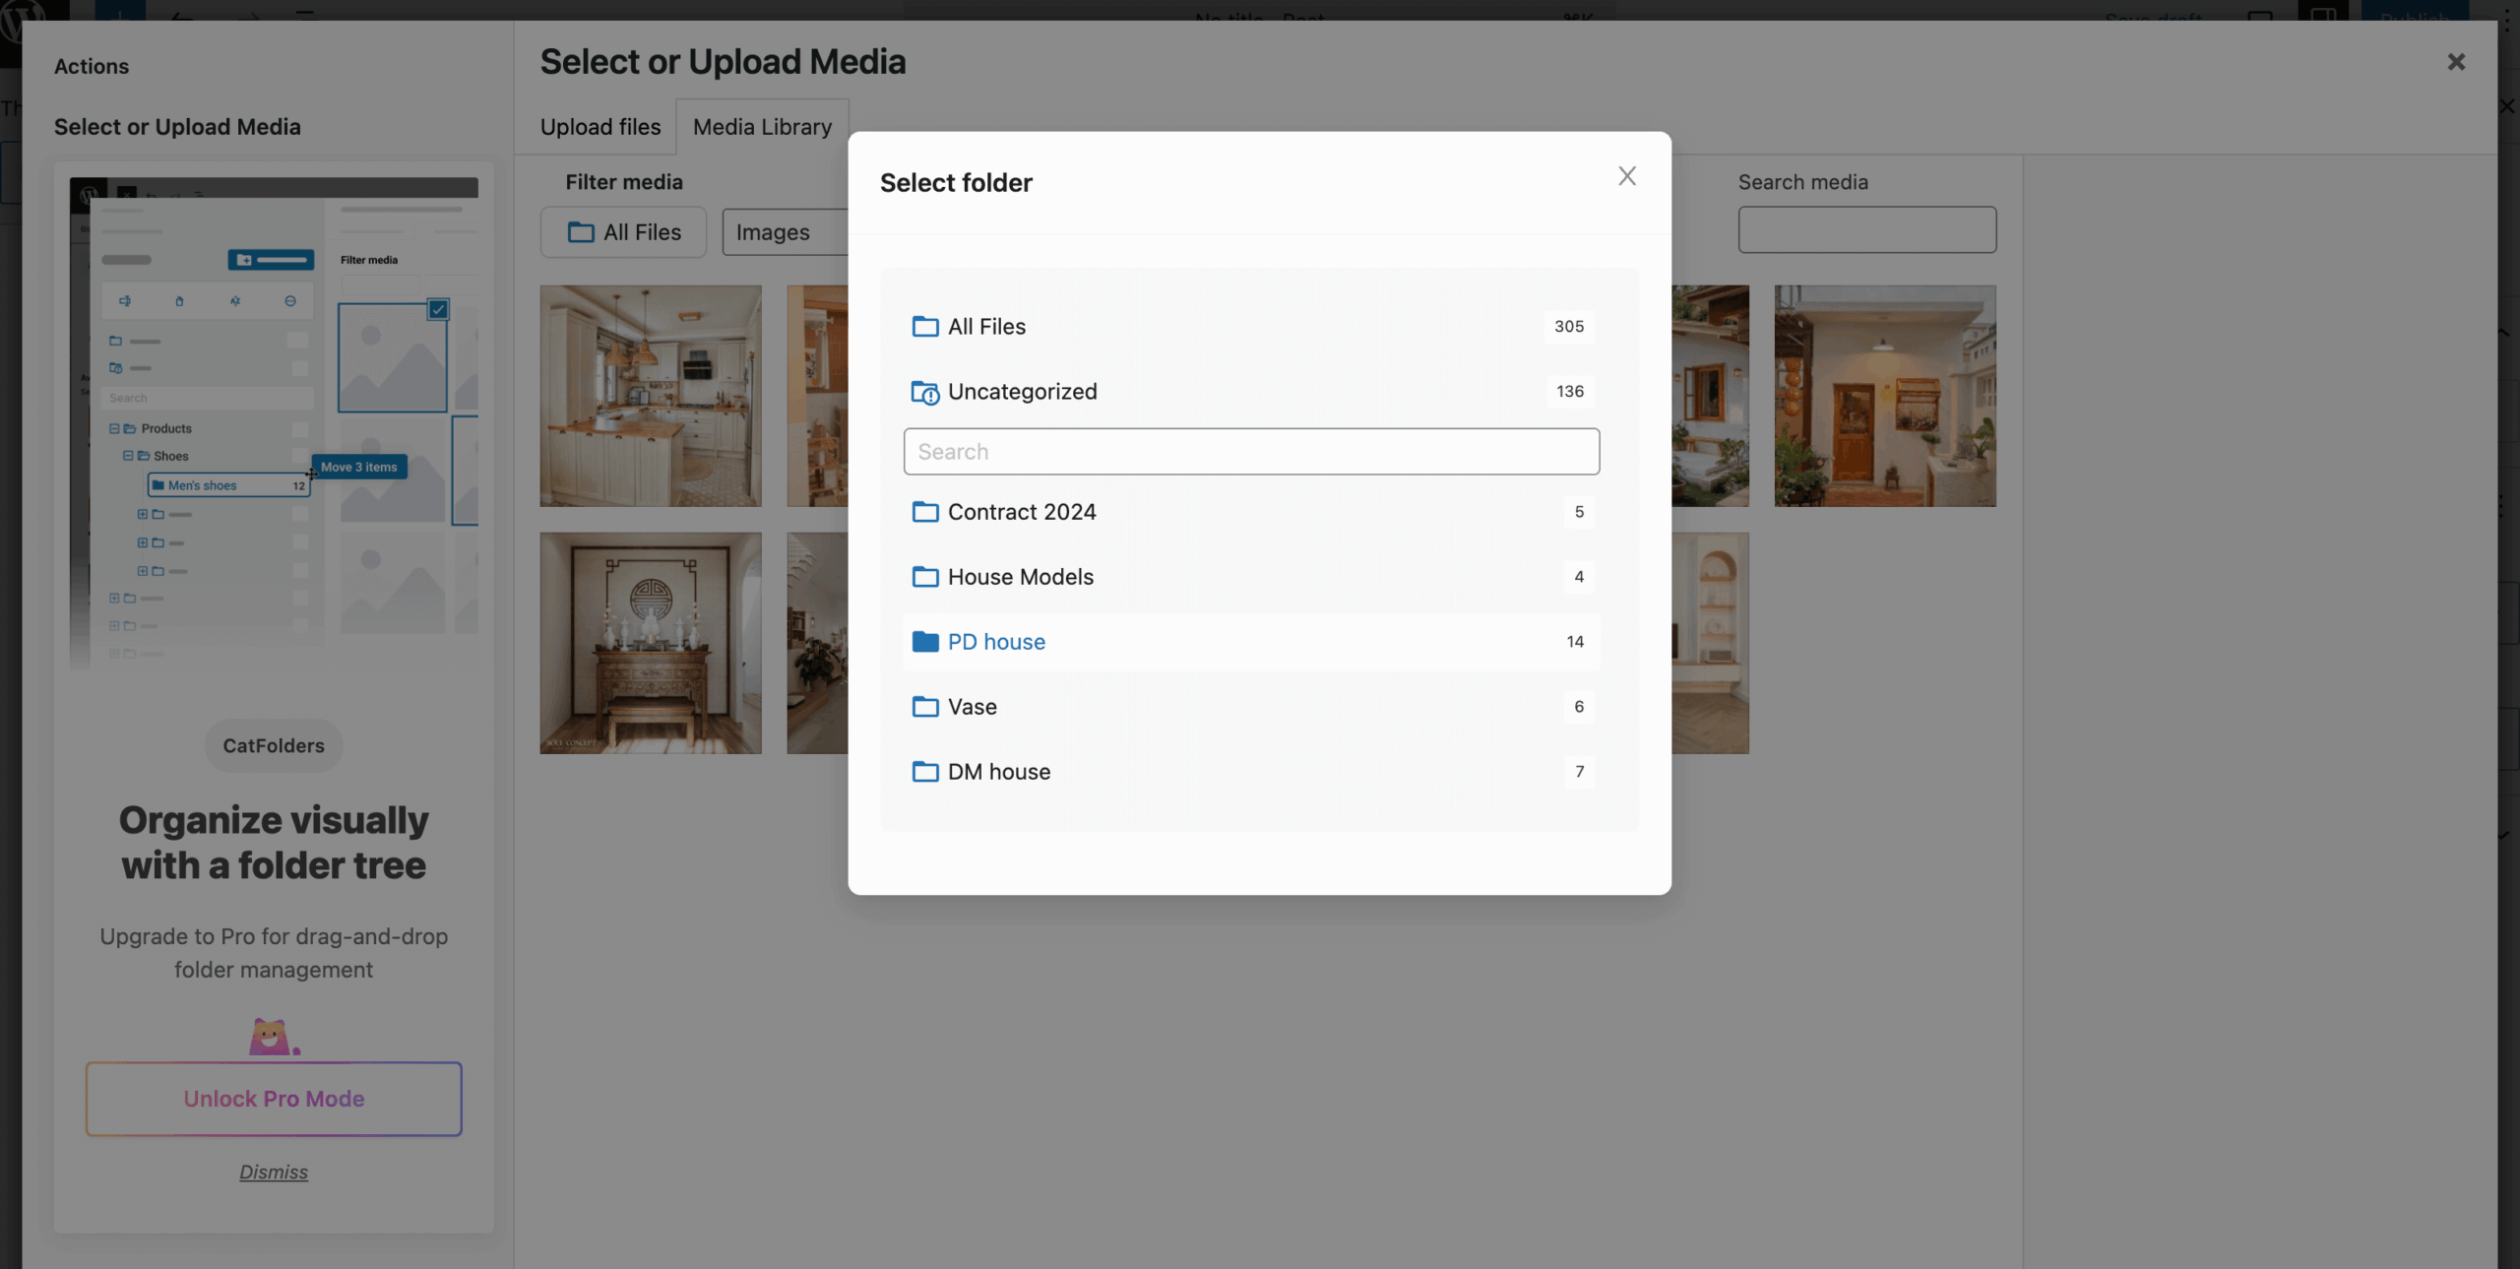This screenshot has width=2520, height=1269.
Task: Click the Unlock Pro Mode button
Action: pyautogui.click(x=274, y=1099)
